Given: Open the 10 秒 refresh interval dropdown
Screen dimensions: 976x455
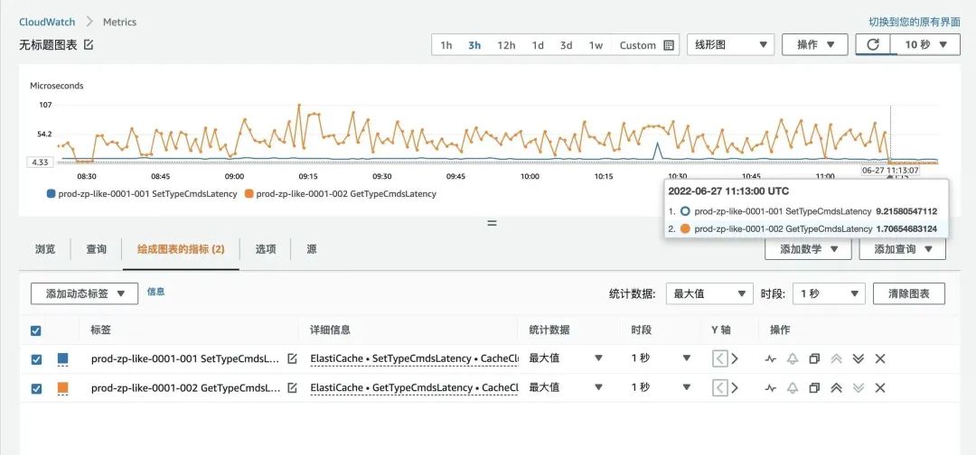Looking at the screenshot, I should point(925,45).
